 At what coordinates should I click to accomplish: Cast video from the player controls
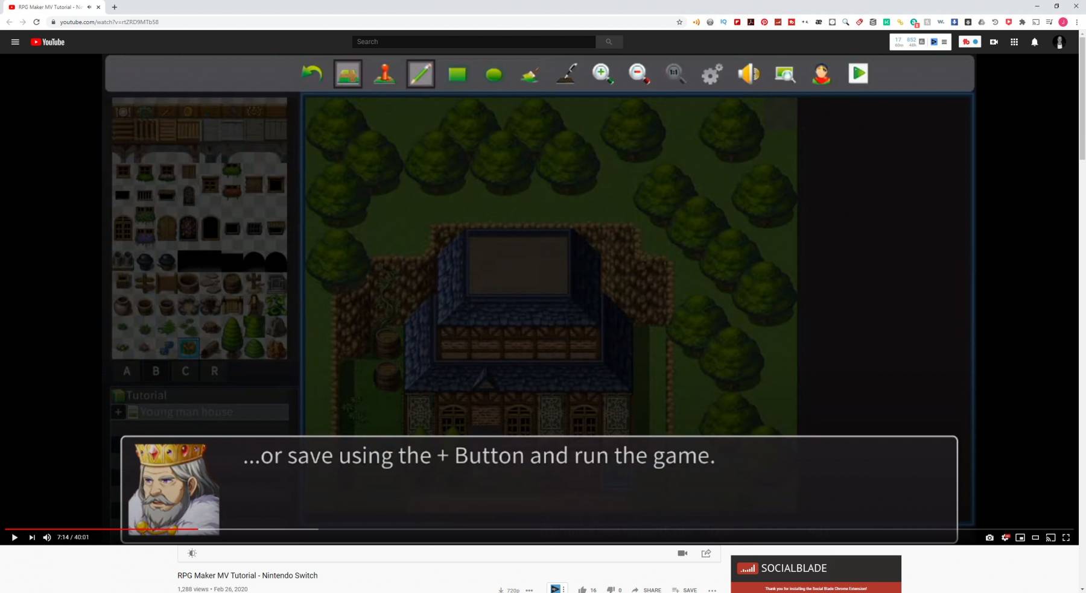[x=1050, y=538]
